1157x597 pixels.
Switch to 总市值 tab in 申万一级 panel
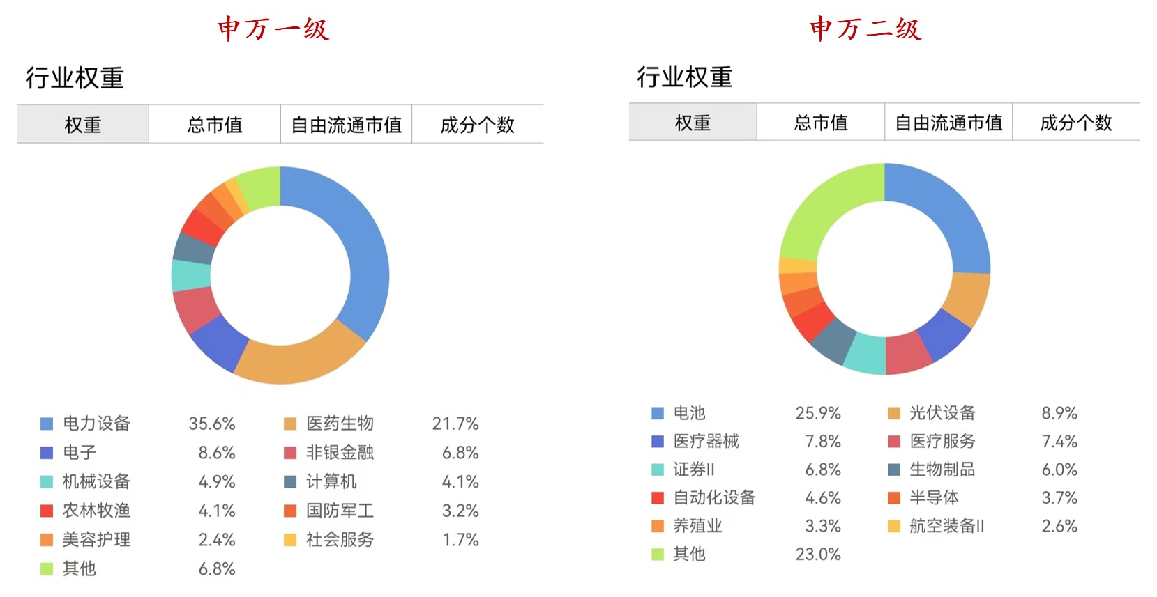point(214,125)
